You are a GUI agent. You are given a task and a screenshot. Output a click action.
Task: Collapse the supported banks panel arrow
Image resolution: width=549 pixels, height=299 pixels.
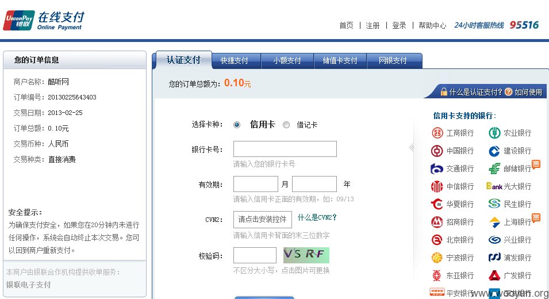[412, 147]
